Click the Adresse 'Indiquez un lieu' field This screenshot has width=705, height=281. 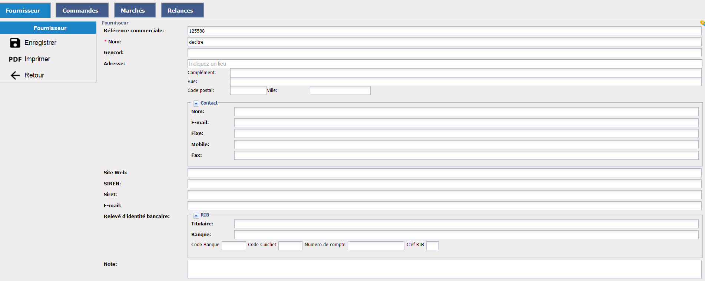pos(445,64)
